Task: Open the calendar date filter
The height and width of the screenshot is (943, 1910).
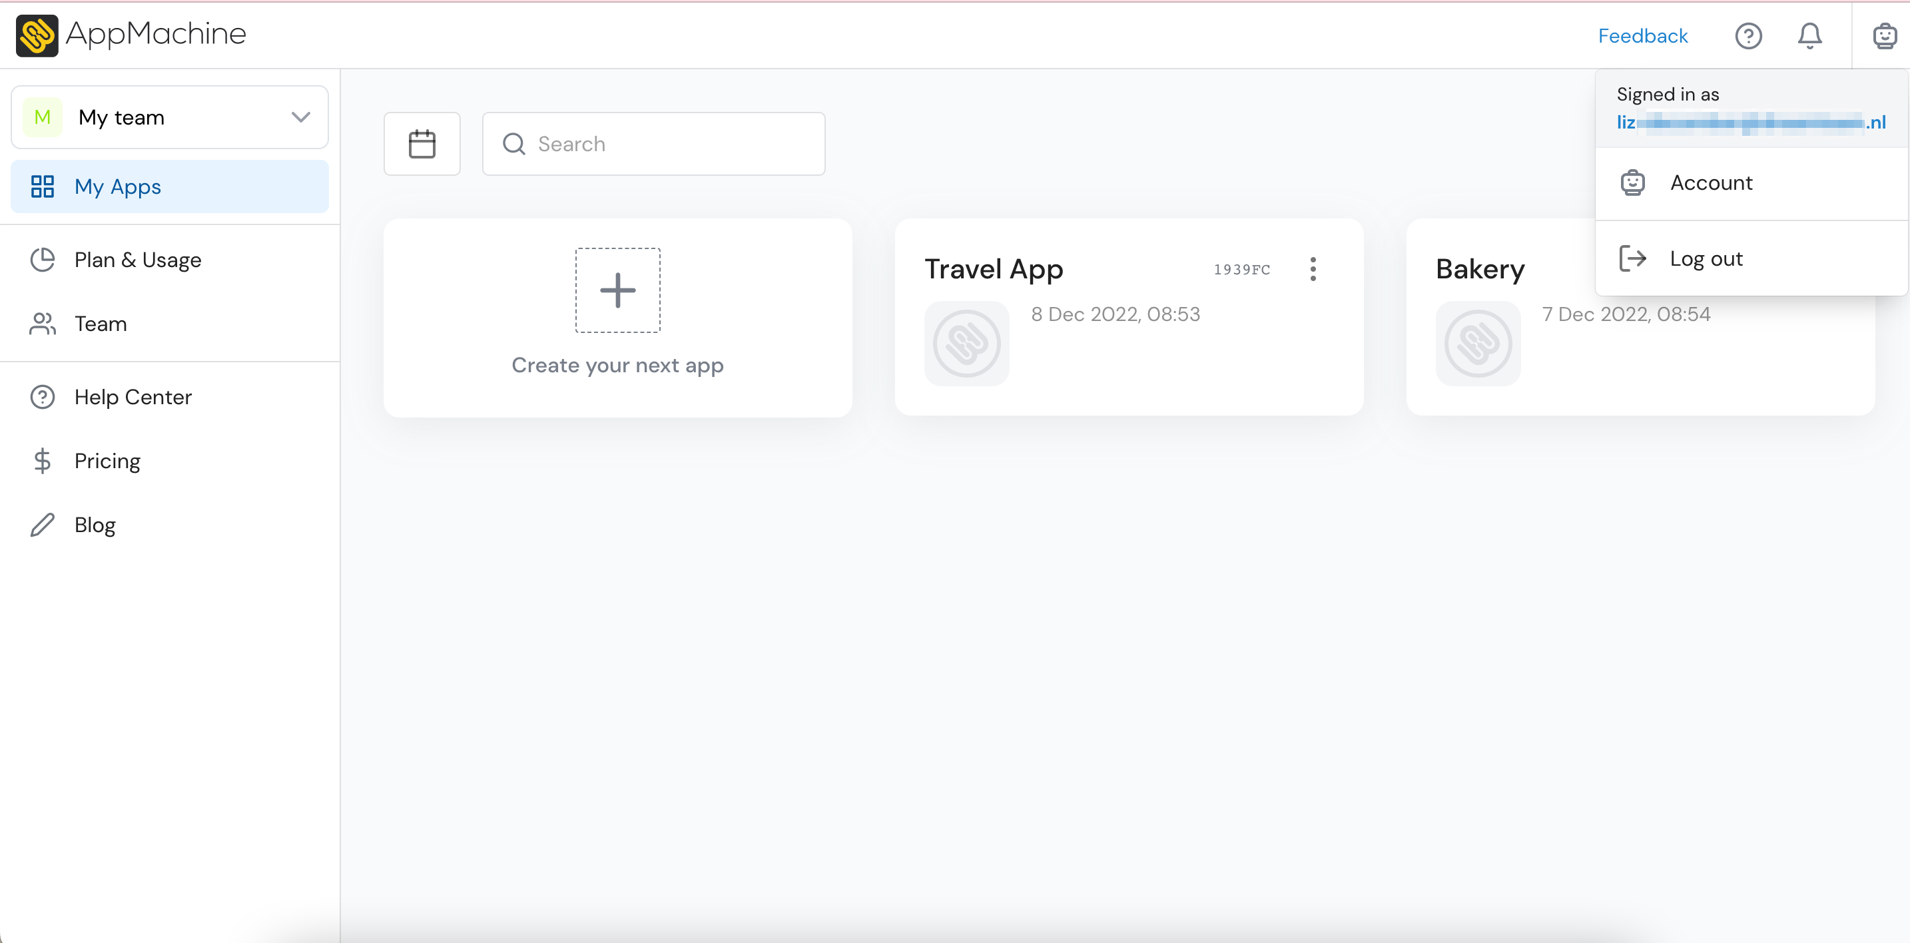Action: coord(422,144)
